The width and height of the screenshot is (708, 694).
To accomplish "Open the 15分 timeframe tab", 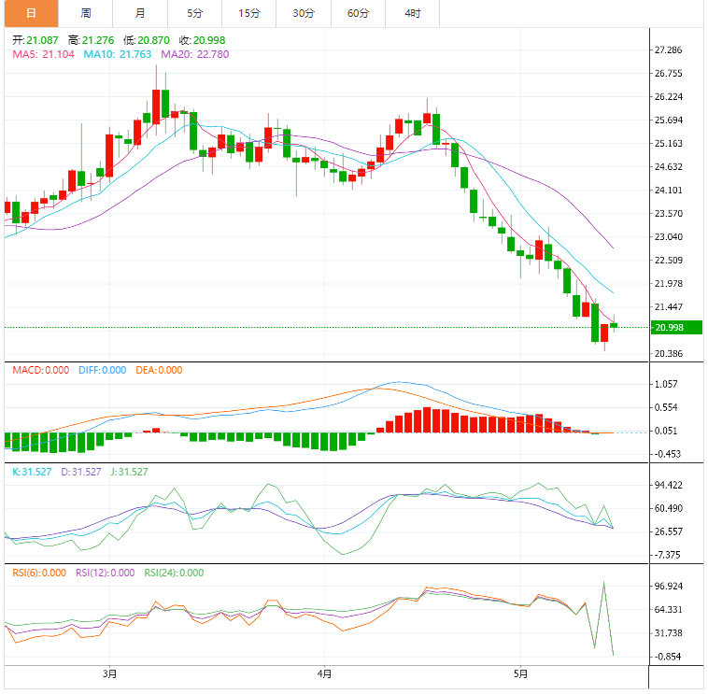I will [249, 14].
